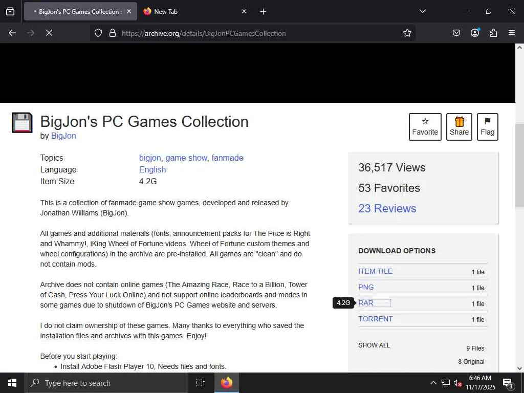
Task: Download the TORRENT file
Action: pyautogui.click(x=375, y=319)
